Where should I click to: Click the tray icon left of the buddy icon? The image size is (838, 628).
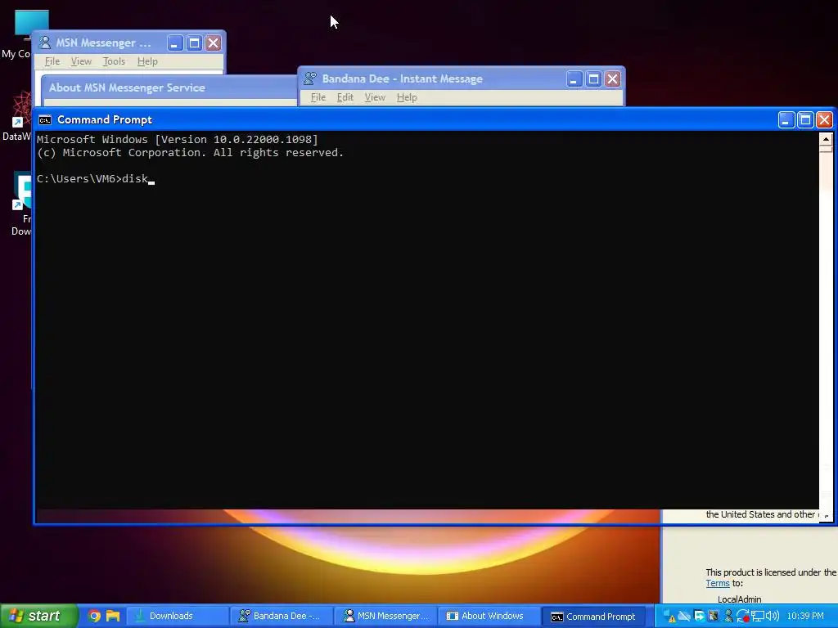714,617
